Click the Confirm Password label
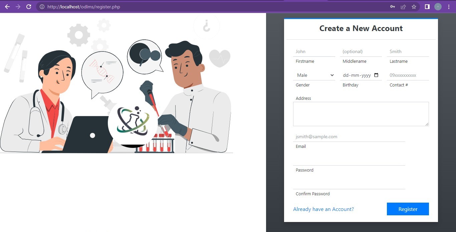This screenshot has height=232, width=456. click(312, 194)
